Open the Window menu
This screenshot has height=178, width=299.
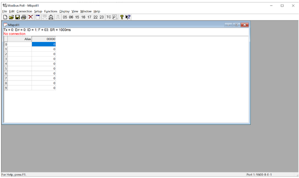[86, 11]
